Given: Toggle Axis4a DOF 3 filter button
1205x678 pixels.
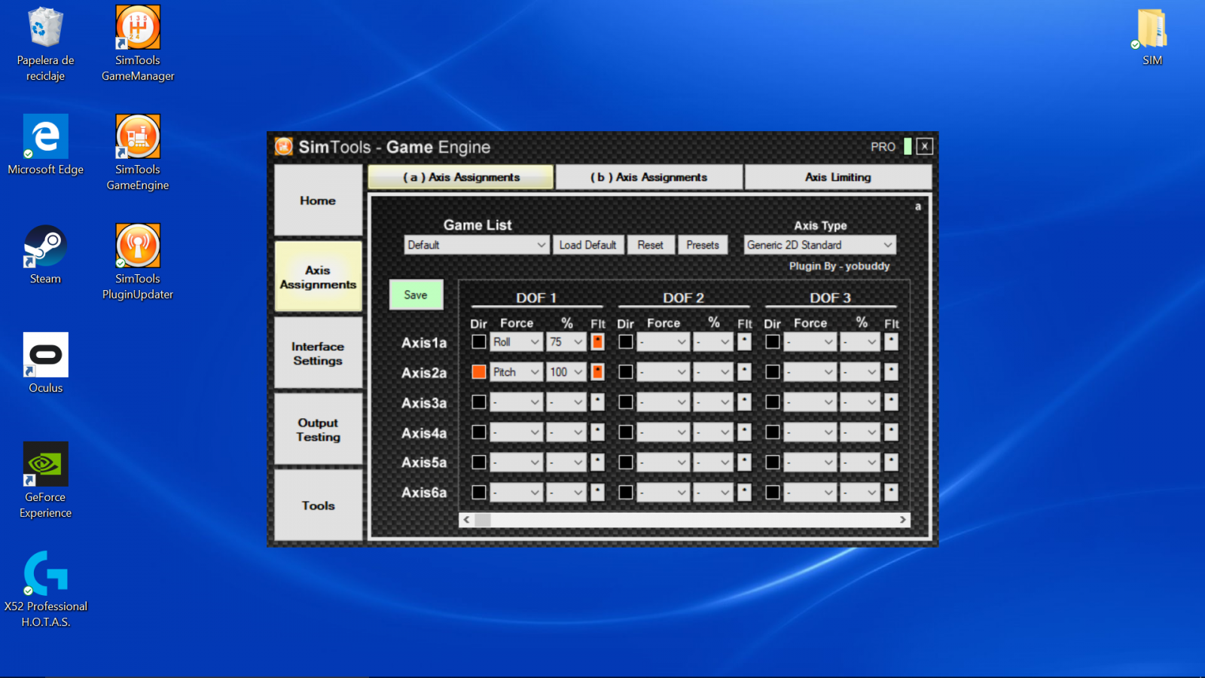Looking at the screenshot, I should click(x=891, y=432).
